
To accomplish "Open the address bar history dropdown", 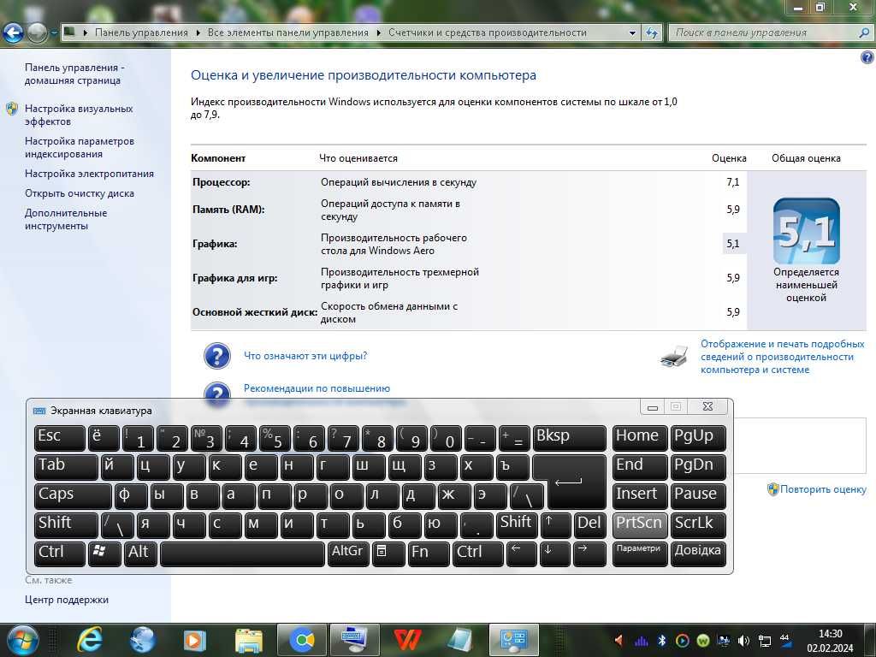I will 632,33.
